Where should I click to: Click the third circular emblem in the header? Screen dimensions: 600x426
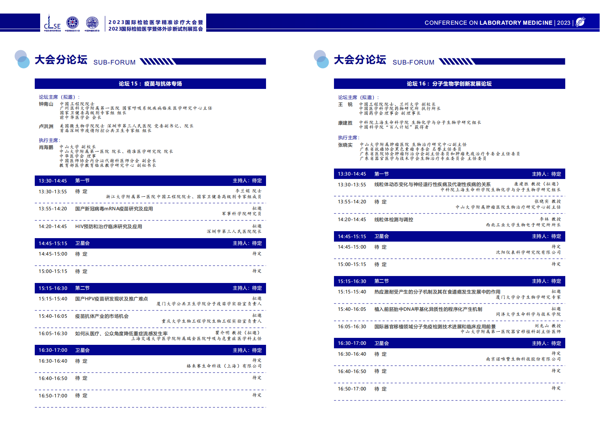pos(92,23)
